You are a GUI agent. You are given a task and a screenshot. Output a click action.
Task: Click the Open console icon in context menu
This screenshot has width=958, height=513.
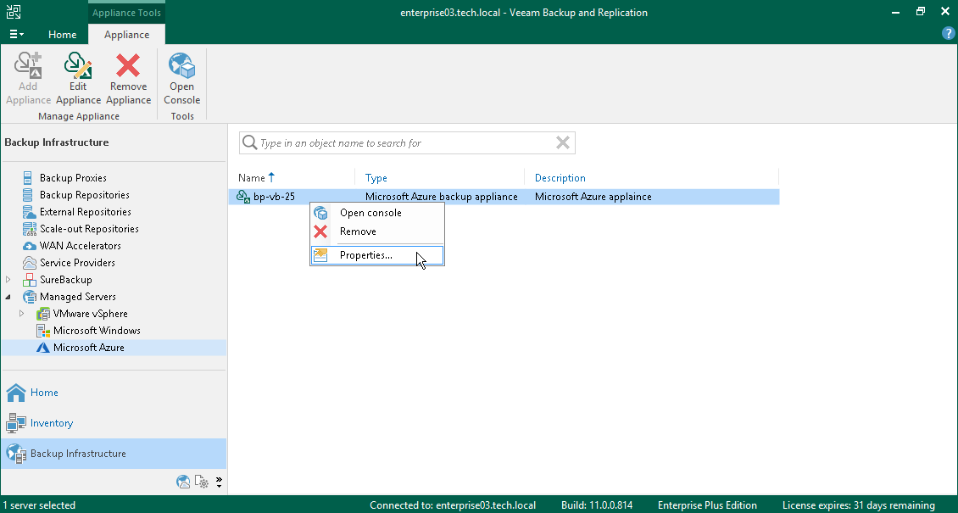pyautogui.click(x=320, y=213)
